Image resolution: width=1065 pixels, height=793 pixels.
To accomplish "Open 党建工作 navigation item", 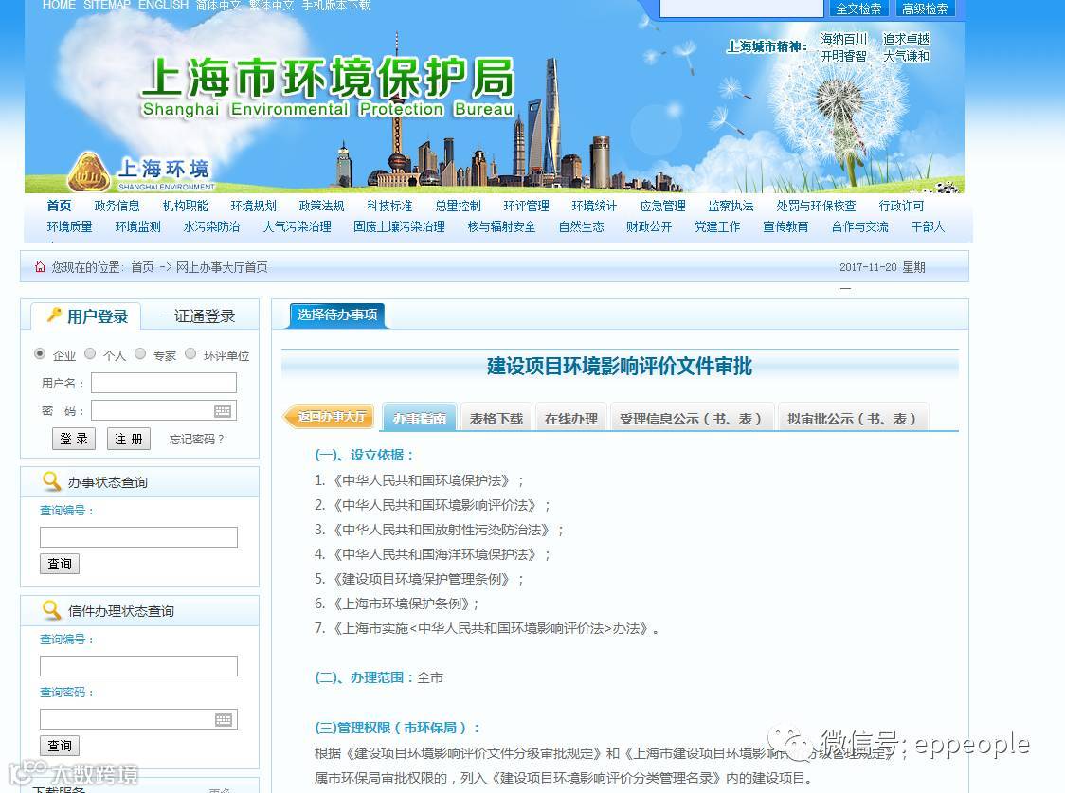I will 717,226.
